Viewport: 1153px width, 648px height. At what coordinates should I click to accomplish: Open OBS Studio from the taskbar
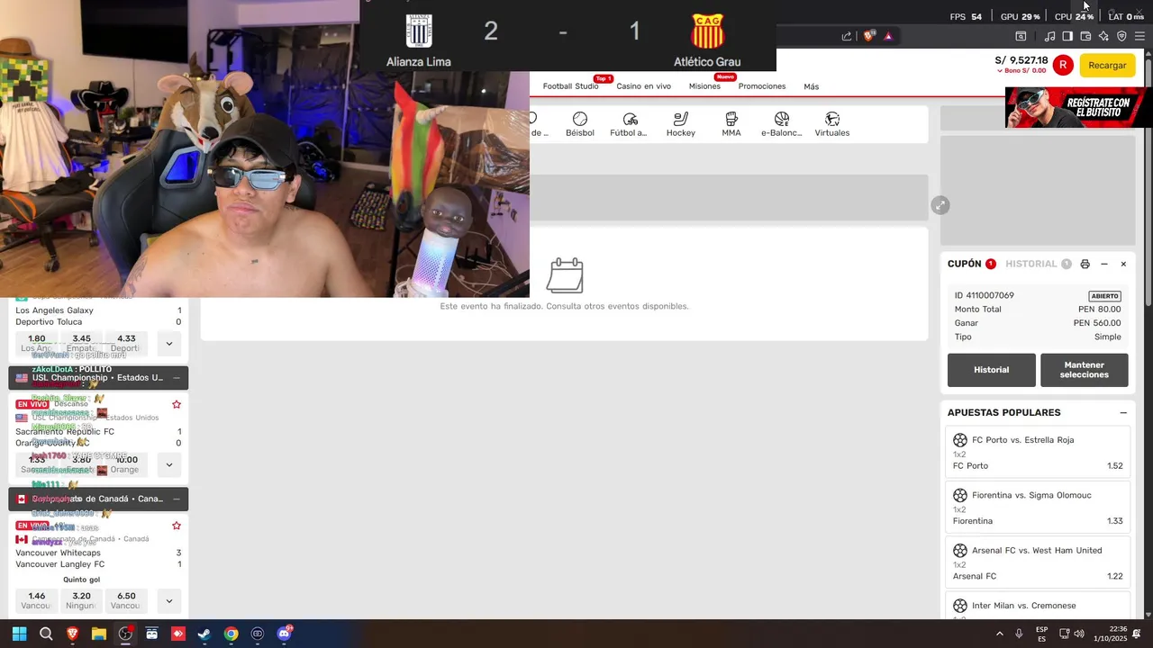click(x=125, y=634)
